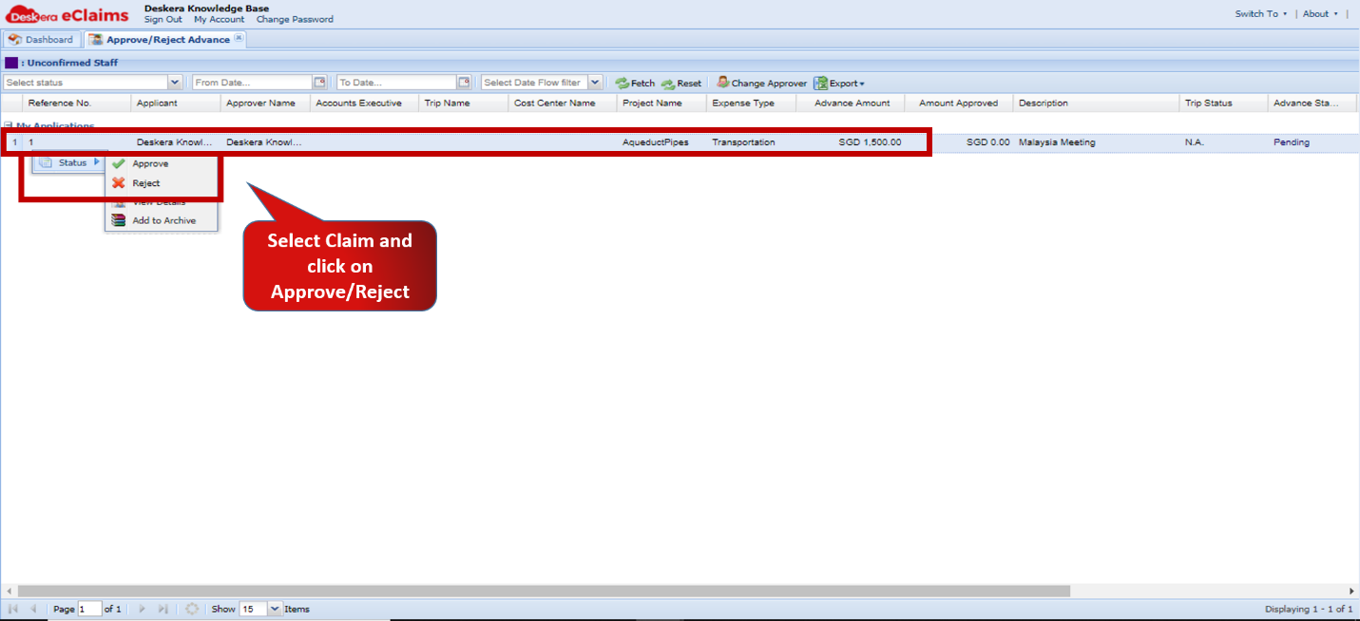1360x621 pixels.
Task: Open Change Password
Action: pos(295,19)
